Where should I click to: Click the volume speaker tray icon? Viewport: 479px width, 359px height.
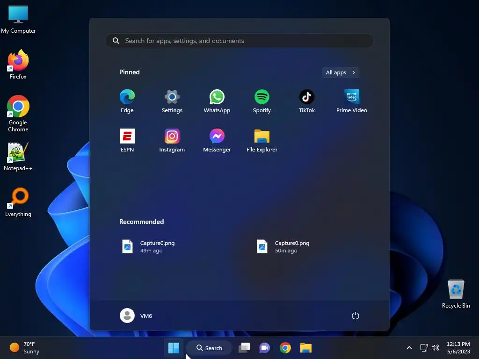point(435,348)
